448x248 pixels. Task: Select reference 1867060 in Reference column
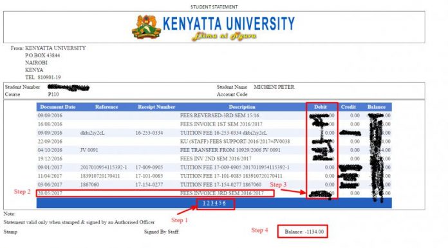pos(89,184)
